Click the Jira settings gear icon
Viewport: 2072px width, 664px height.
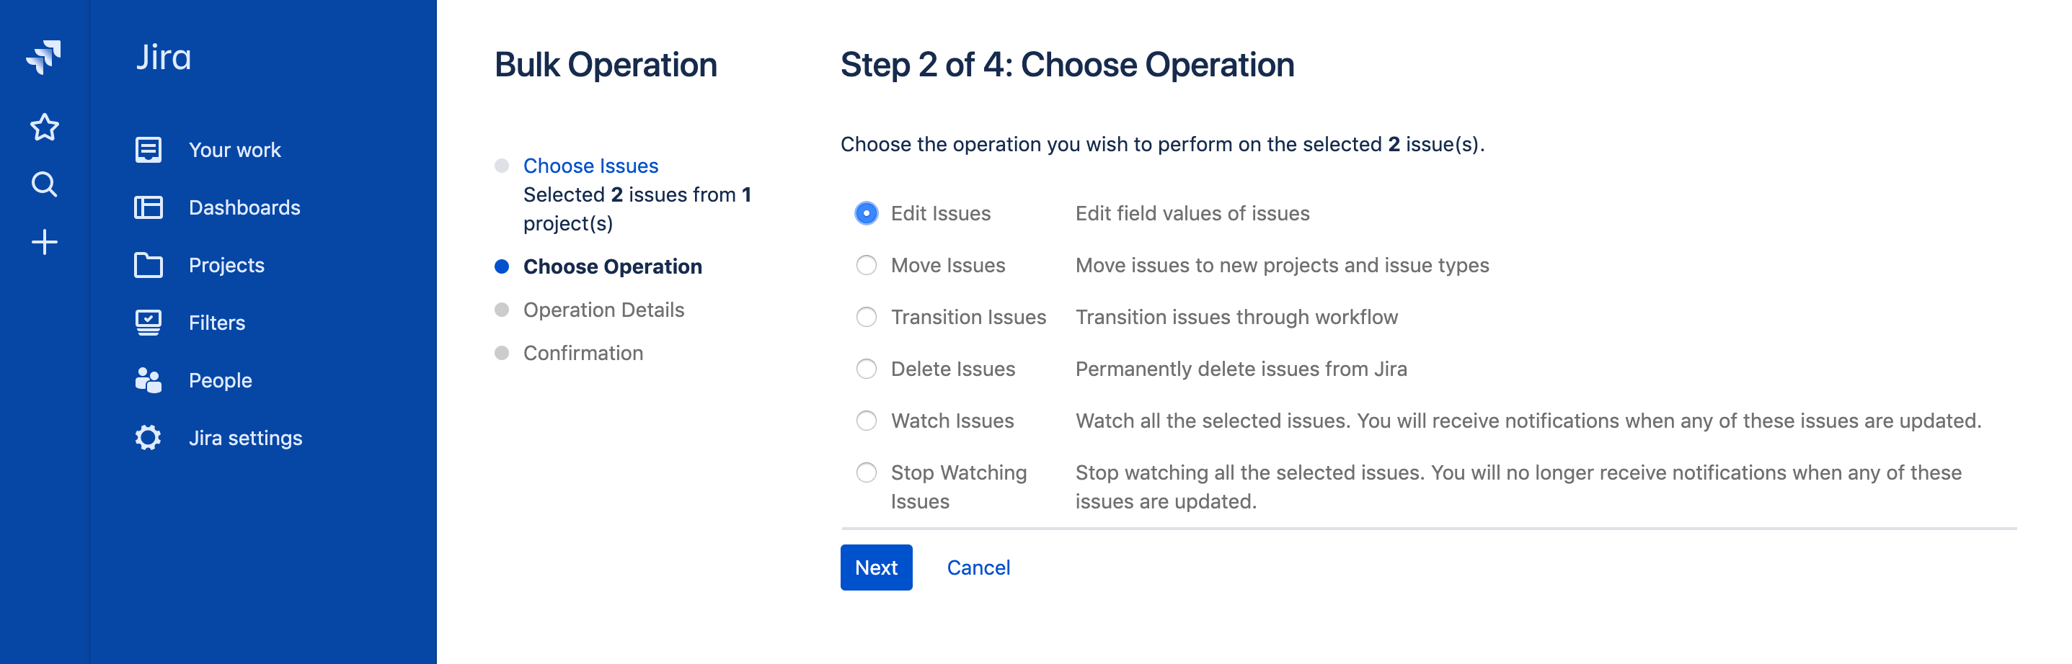[x=148, y=438]
